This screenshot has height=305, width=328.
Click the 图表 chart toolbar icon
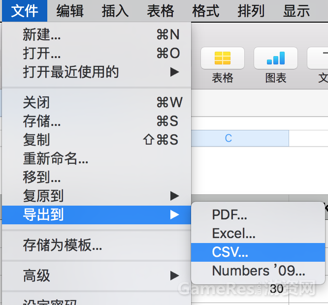[276, 58]
